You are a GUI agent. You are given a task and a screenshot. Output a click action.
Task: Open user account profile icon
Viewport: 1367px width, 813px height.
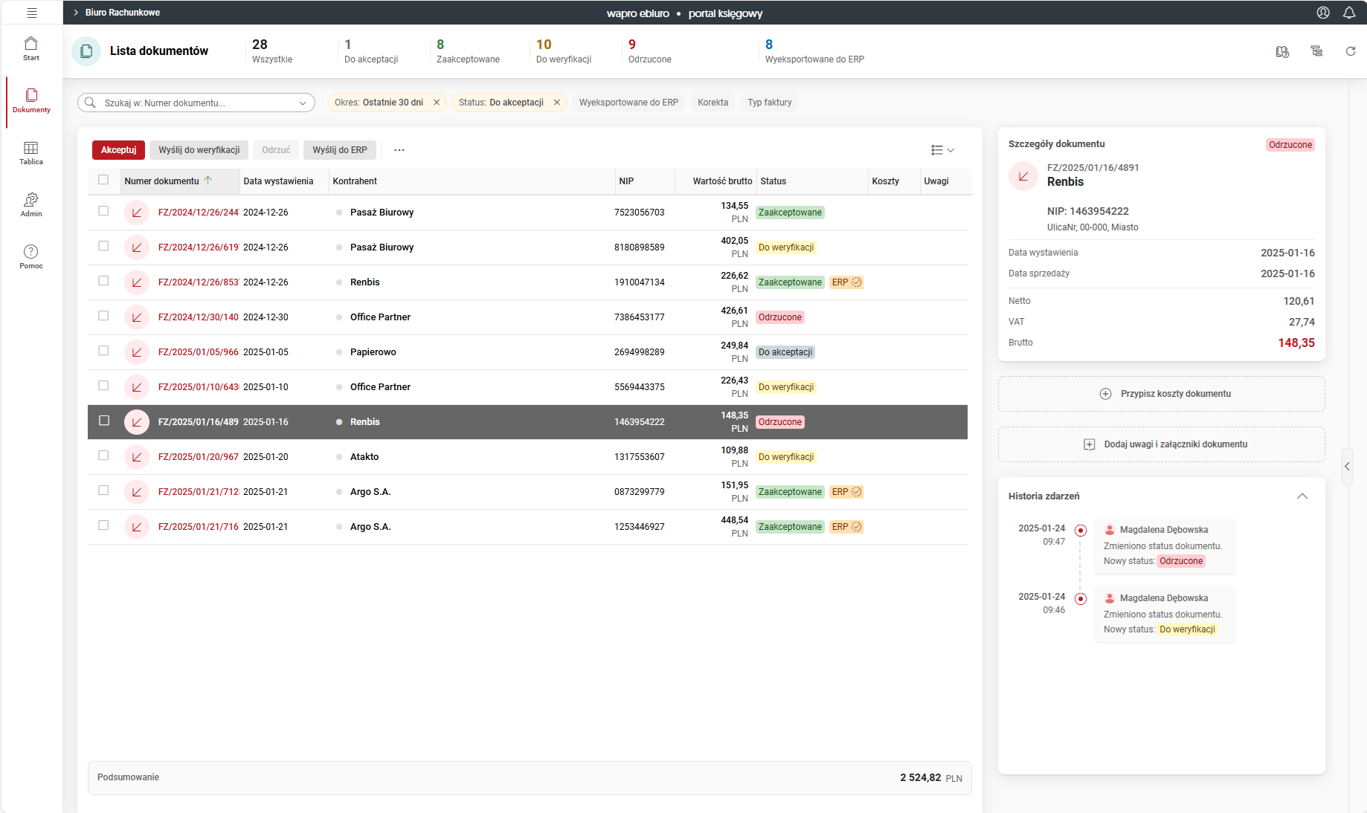point(1323,13)
